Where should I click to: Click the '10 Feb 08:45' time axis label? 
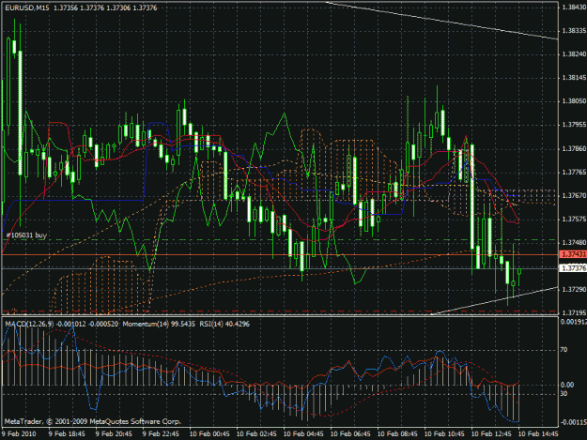(397, 433)
